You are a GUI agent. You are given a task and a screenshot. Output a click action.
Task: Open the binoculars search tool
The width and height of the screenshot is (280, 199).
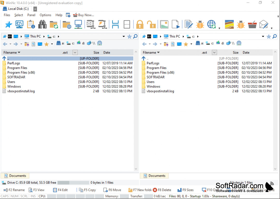[x=42, y=24]
